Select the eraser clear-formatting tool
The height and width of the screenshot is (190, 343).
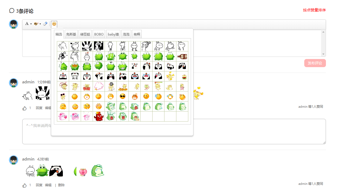[x=45, y=24]
